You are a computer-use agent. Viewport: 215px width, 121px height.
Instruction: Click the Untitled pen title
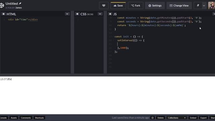(12, 4)
